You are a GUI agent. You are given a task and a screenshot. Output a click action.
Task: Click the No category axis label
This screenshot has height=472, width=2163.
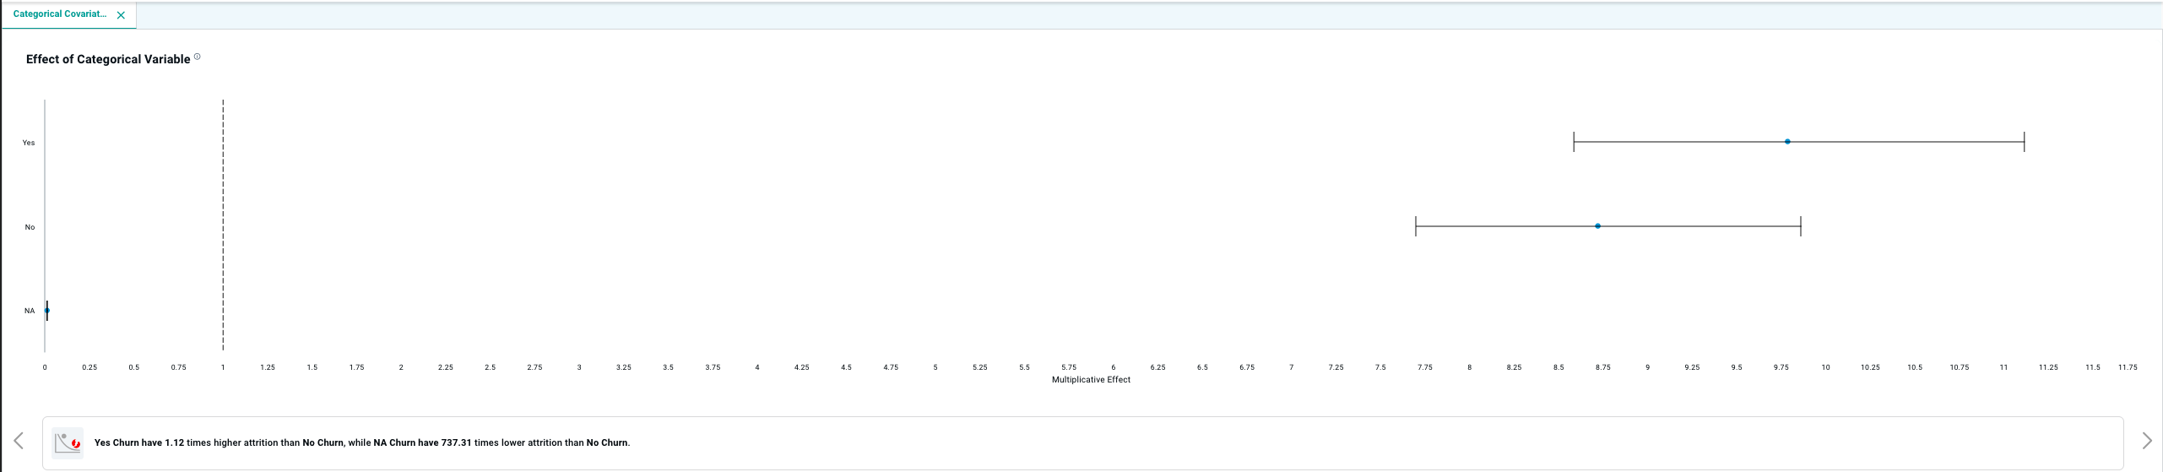tap(30, 227)
